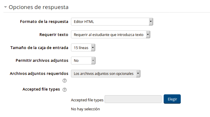Click the bold Accepted file types label
210x117 pixels.
[x=41, y=89]
